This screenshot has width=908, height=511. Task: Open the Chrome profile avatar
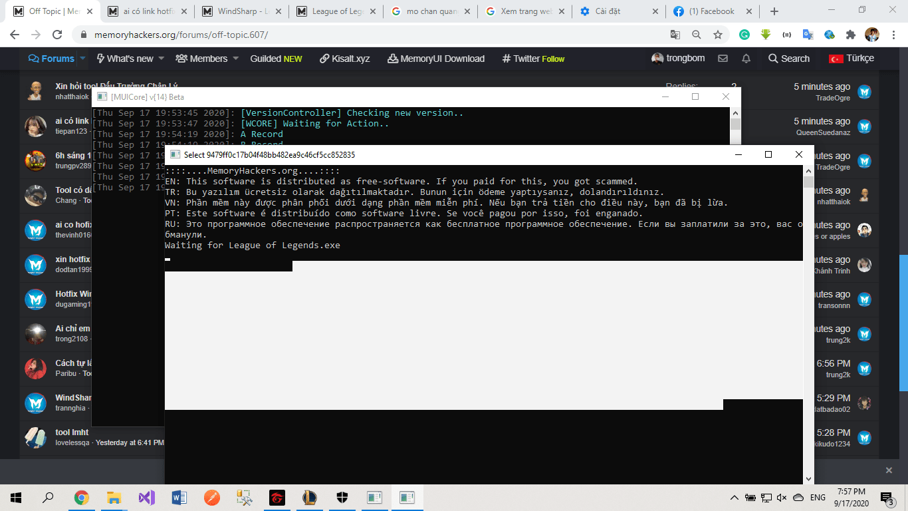click(872, 35)
